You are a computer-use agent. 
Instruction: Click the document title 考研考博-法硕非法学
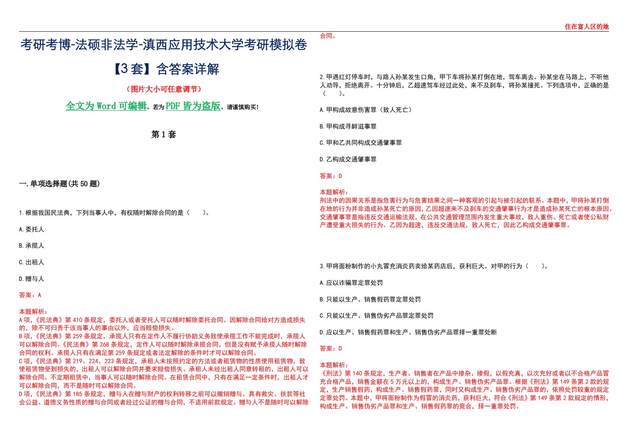coord(163,45)
